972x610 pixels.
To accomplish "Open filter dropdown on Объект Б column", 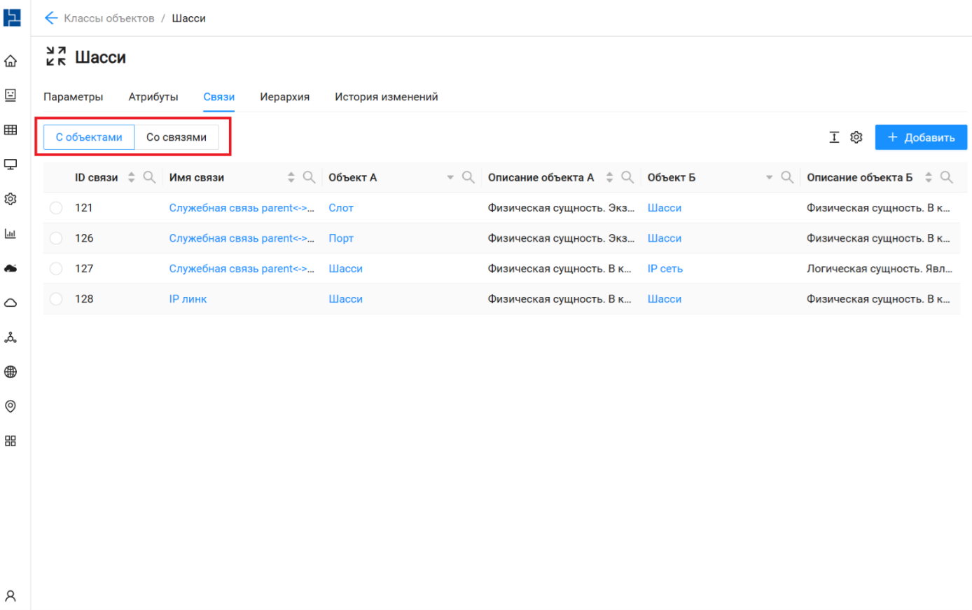I will pyautogui.click(x=769, y=178).
